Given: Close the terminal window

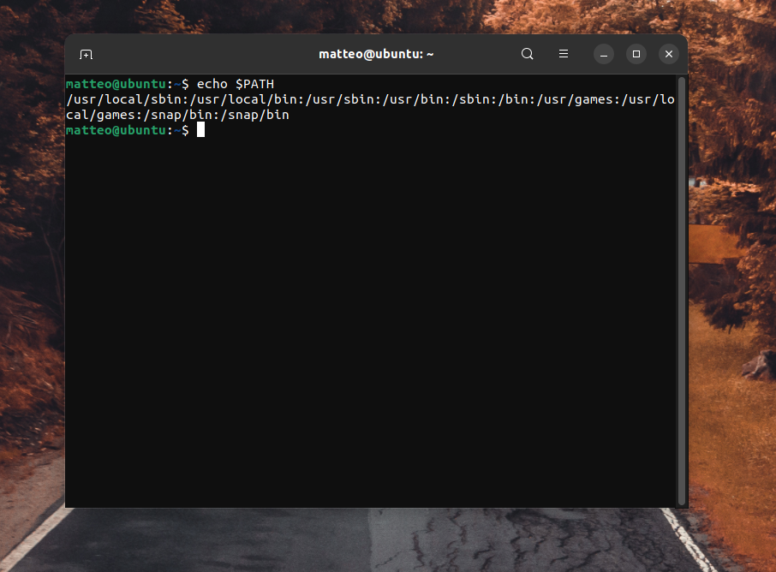Looking at the screenshot, I should (x=668, y=54).
